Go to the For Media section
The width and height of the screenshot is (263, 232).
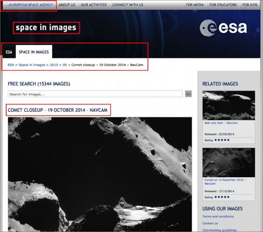(x=195, y=5)
